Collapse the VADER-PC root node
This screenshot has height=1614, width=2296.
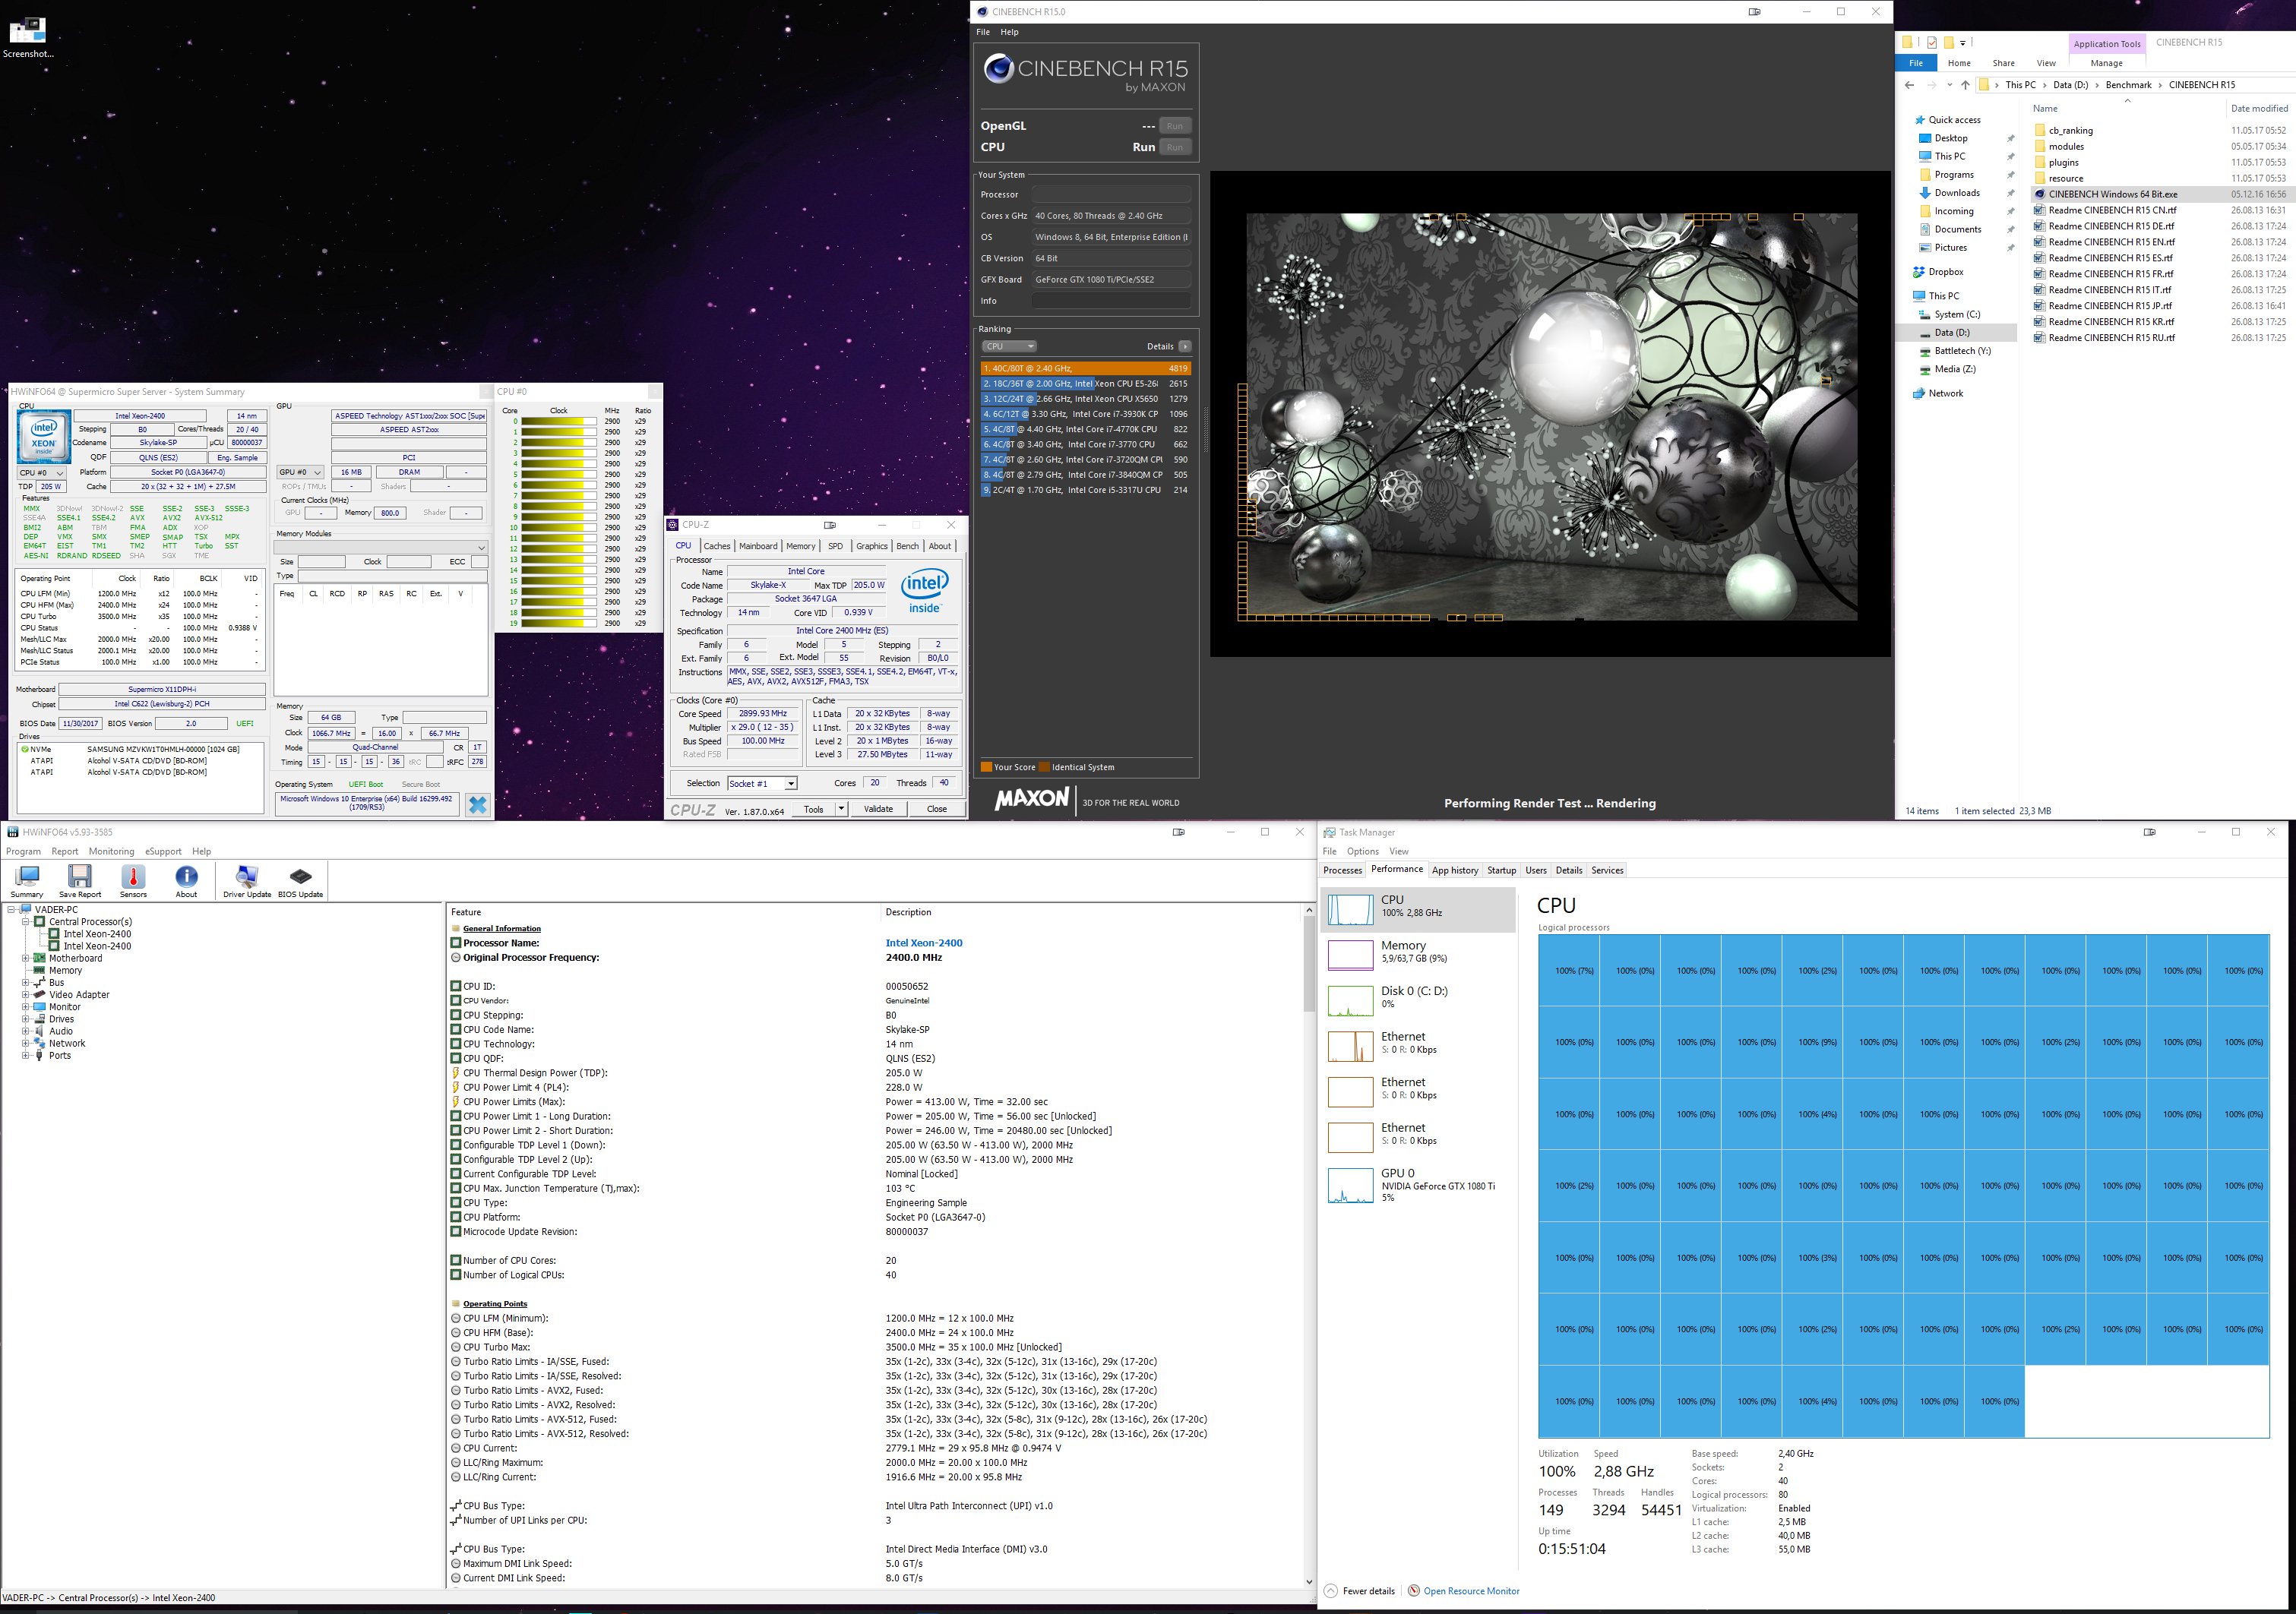[x=11, y=910]
